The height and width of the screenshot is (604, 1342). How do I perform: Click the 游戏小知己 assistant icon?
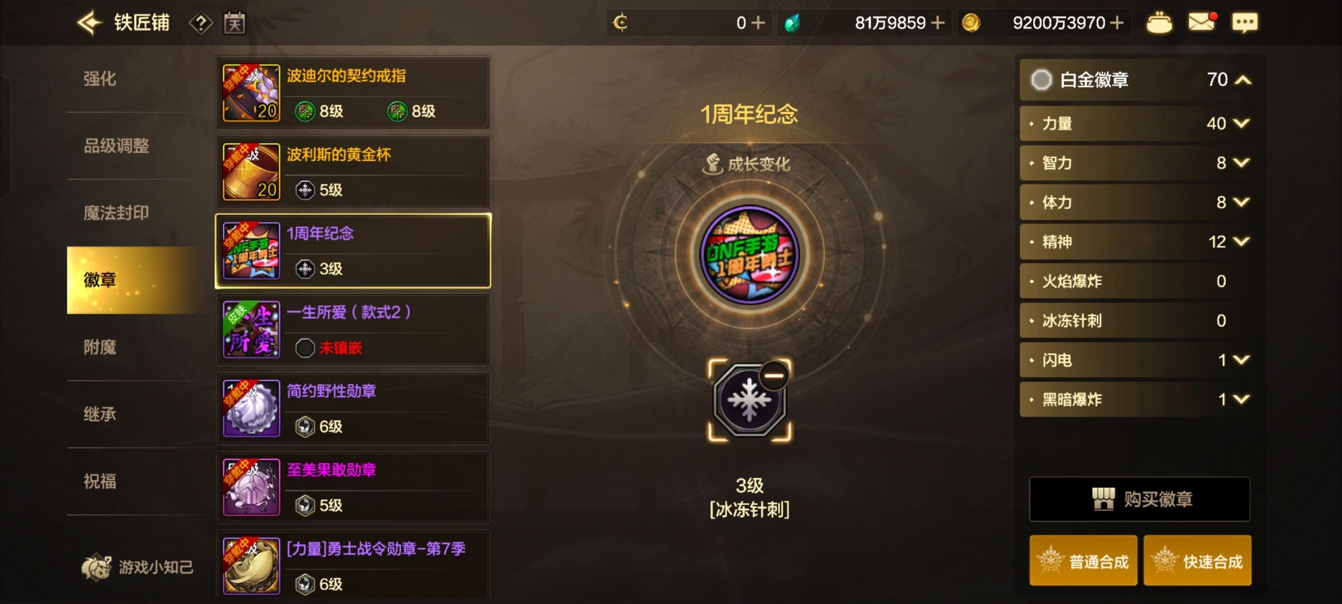coord(97,567)
